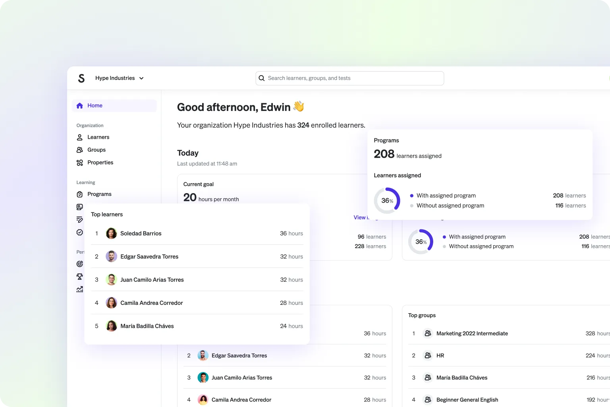Select Juan Camilo Arias Torres in the popup list
Image resolution: width=610 pixels, height=407 pixels.
click(197, 279)
